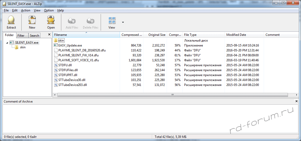Close the folder side panel
This screenshot has height=141, width=301.
click(49, 35)
